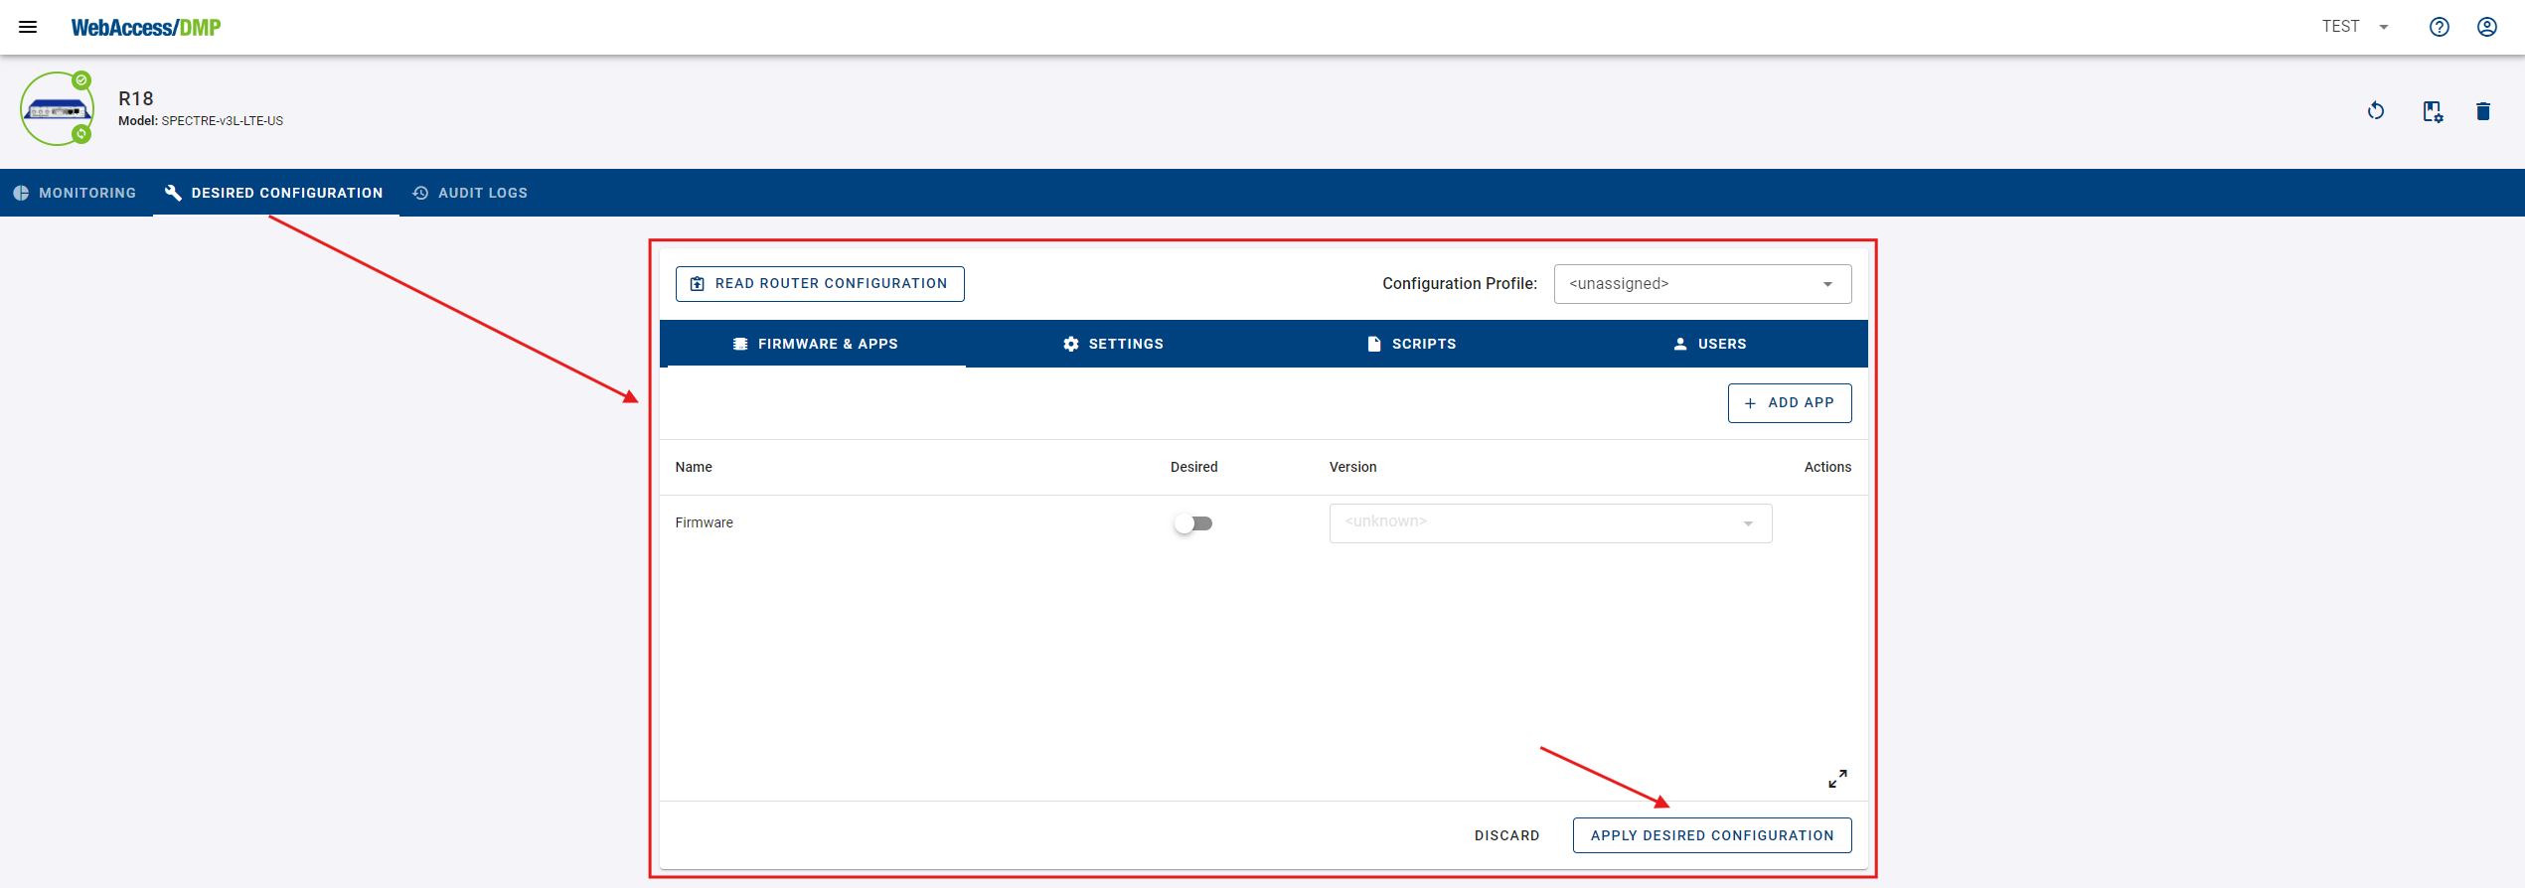Click the reboot device icon

click(2376, 111)
